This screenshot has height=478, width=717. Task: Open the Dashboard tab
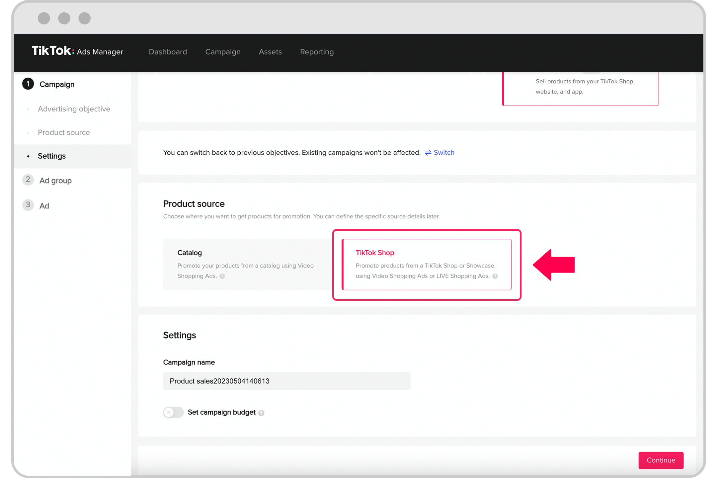point(168,52)
